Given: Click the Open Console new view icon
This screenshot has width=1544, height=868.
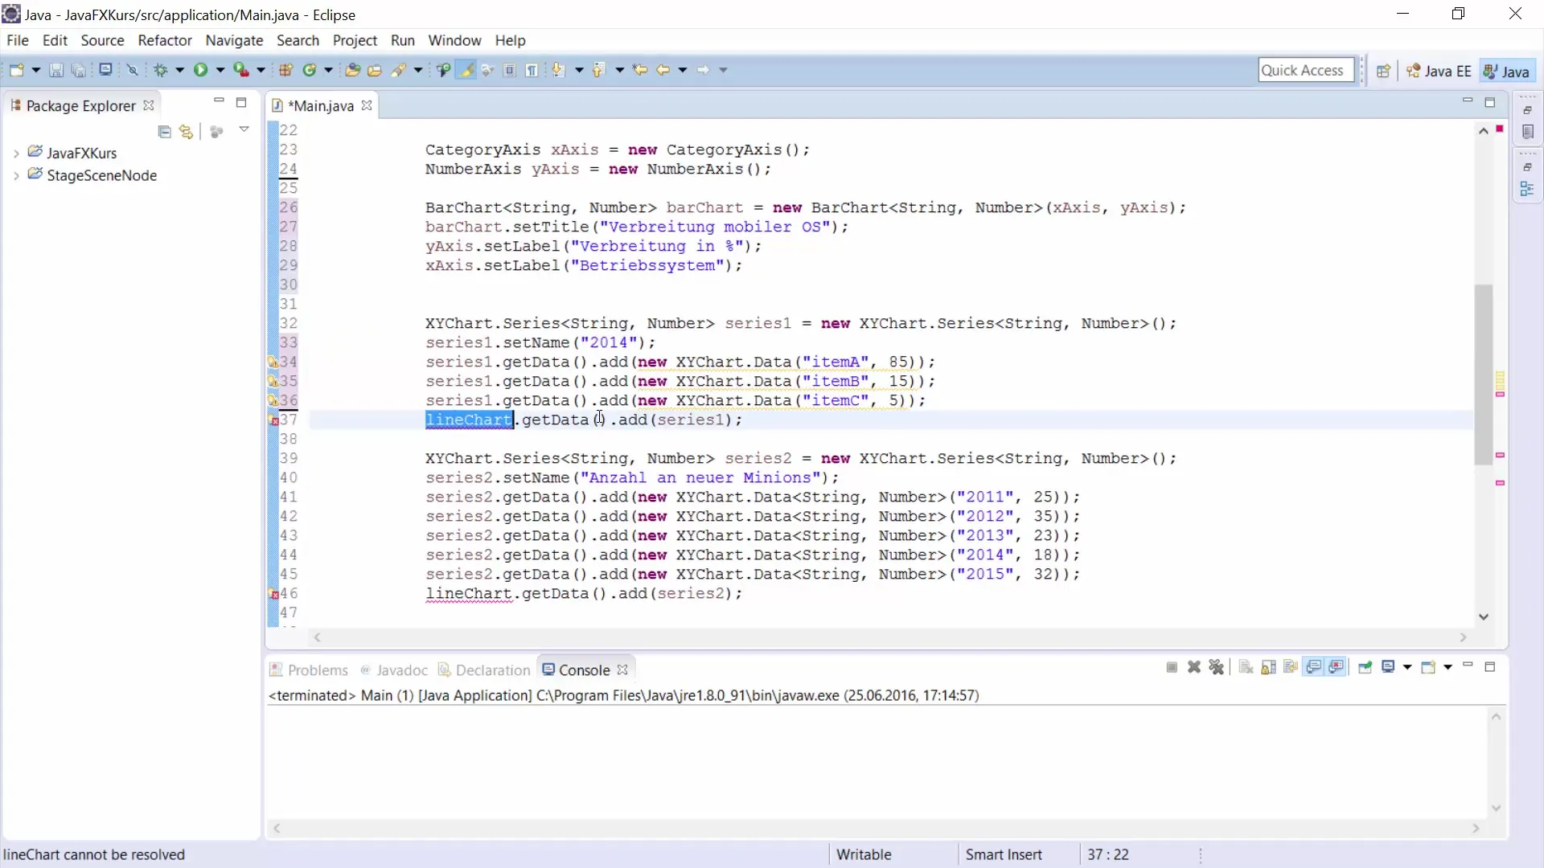Looking at the screenshot, I should click(x=1428, y=667).
